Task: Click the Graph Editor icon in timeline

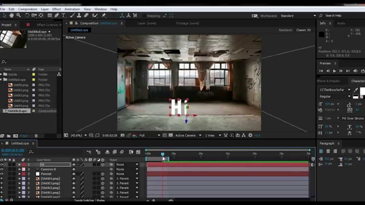Action: (x=138, y=152)
